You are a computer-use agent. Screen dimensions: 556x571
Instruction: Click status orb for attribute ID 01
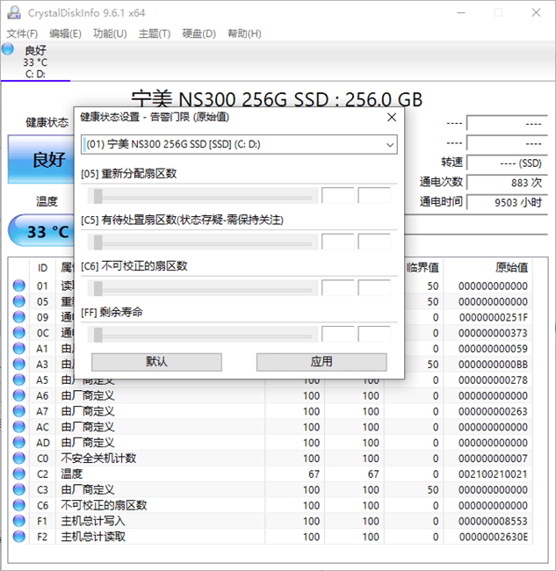(19, 285)
